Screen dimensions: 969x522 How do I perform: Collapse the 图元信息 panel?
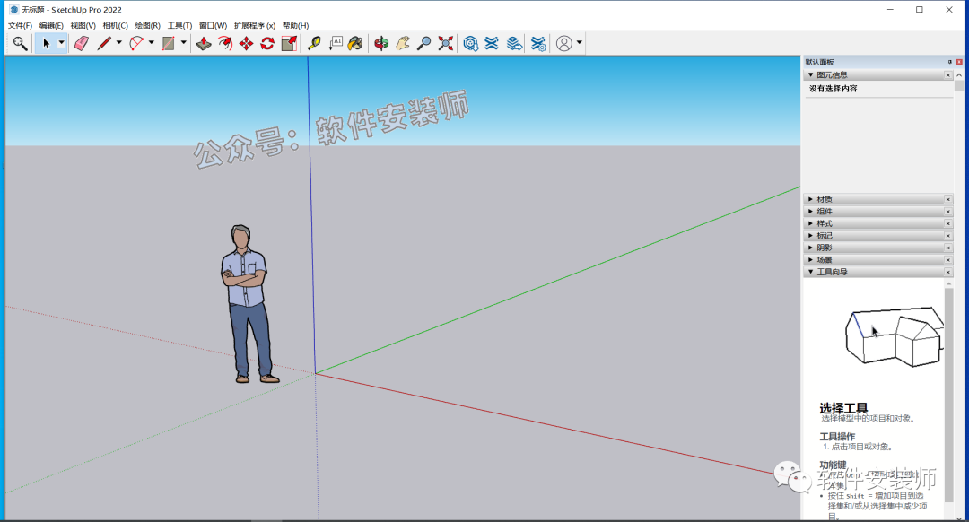tap(811, 74)
